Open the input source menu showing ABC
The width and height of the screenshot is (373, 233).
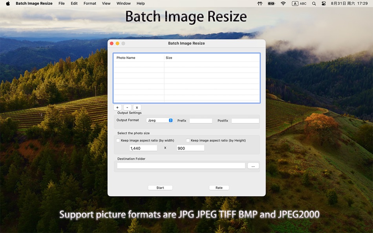coord(299,3)
